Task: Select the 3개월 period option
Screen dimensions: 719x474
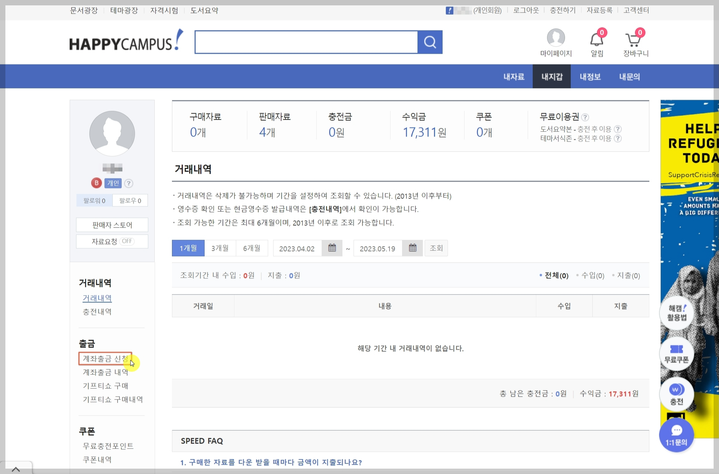Action: 220,248
